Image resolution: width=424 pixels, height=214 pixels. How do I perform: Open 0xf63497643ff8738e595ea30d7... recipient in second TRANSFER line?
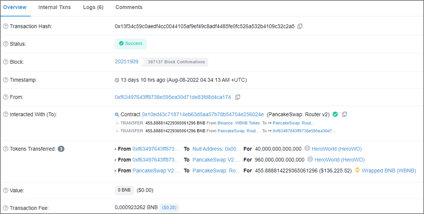pyautogui.click(x=304, y=131)
